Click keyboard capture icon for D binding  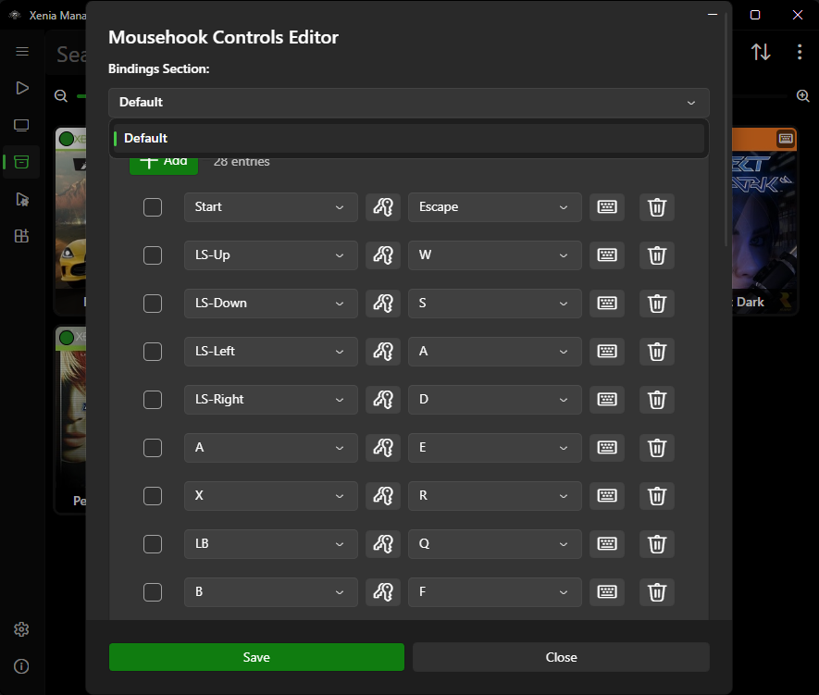coord(607,400)
